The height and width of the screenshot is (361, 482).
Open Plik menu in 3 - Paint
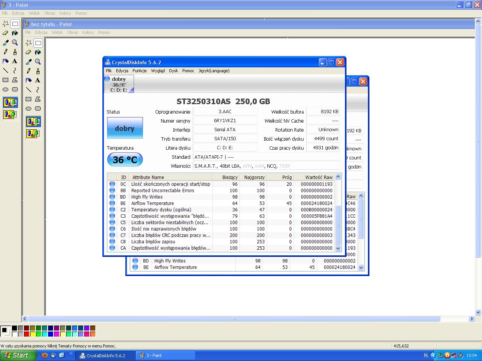(5, 13)
